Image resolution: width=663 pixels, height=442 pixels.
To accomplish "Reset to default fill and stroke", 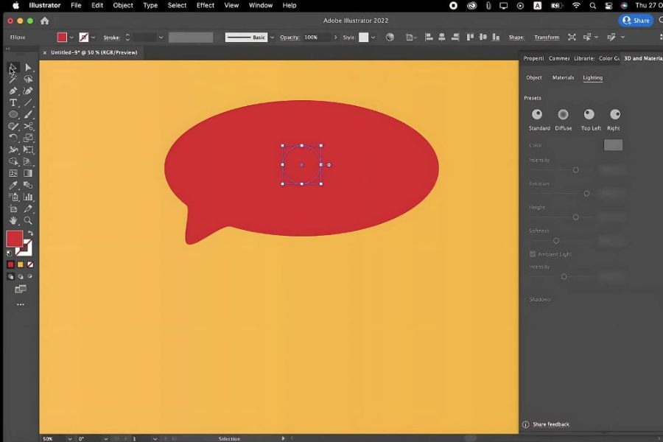I will click(x=10, y=253).
